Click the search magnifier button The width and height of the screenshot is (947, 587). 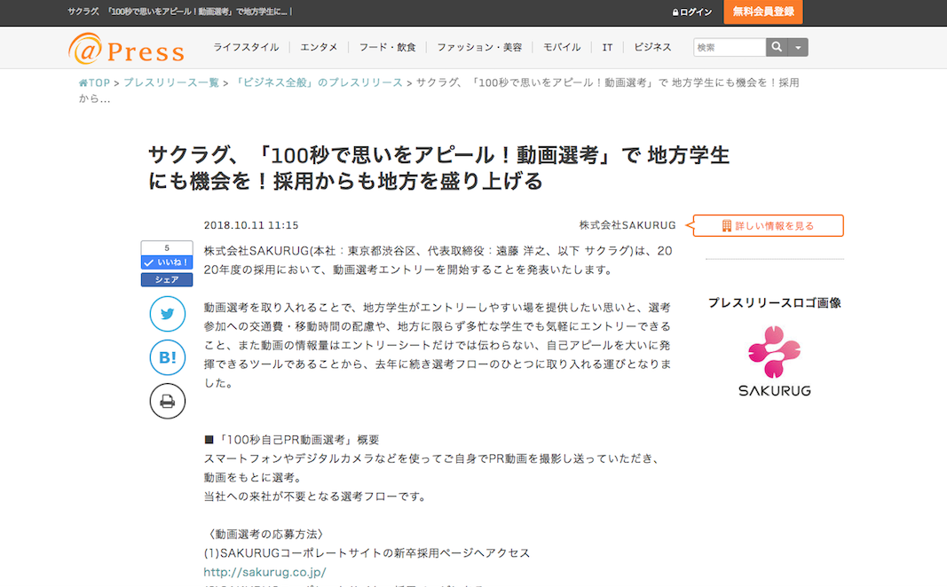[777, 47]
